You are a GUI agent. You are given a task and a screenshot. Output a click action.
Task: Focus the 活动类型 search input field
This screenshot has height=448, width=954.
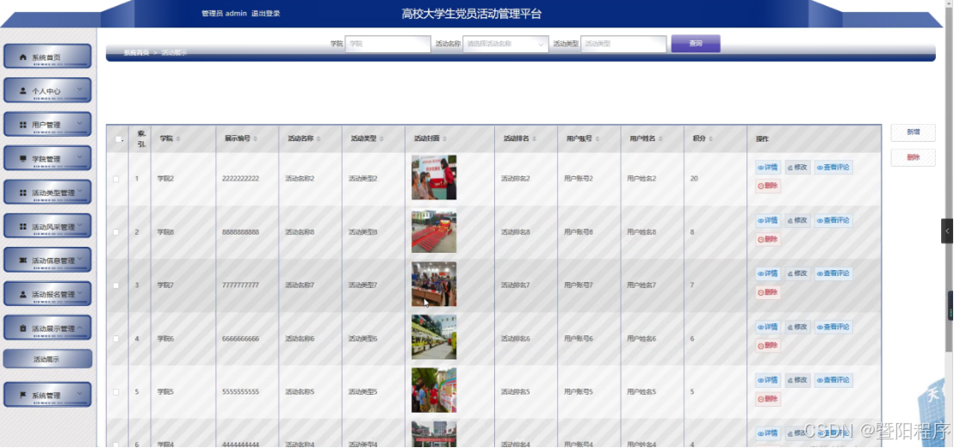pyautogui.click(x=623, y=44)
